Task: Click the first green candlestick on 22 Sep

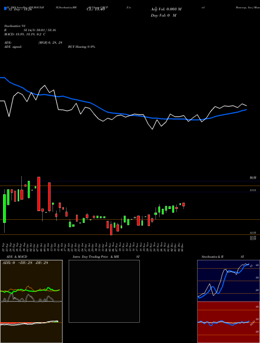Action: point(4,208)
